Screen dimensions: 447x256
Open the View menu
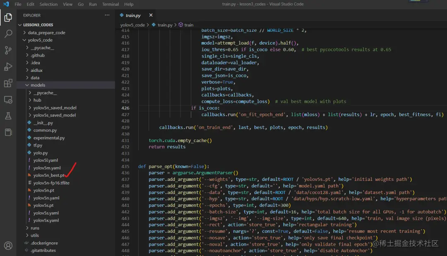tap(67, 4)
